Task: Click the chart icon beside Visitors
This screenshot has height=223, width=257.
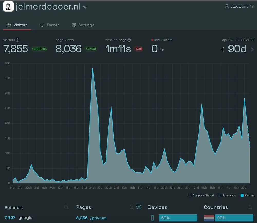Action: pyautogui.click(x=9, y=25)
